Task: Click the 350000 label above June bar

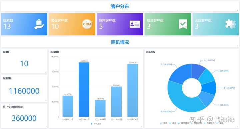Action: [x=133, y=63]
